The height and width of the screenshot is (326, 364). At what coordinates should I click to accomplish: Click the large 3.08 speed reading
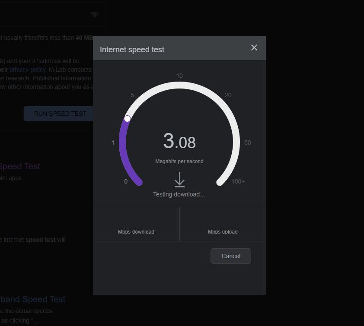pos(179,141)
